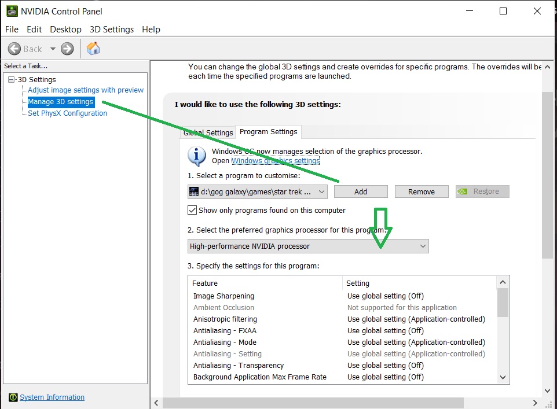Open the 3D Settings menu

click(112, 30)
